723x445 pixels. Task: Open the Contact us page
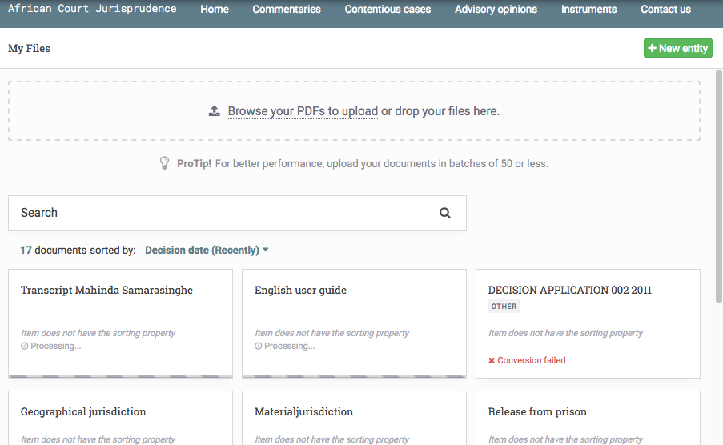(666, 10)
